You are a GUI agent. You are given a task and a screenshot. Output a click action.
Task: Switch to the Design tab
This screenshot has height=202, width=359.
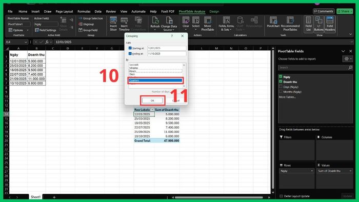[x=214, y=11]
